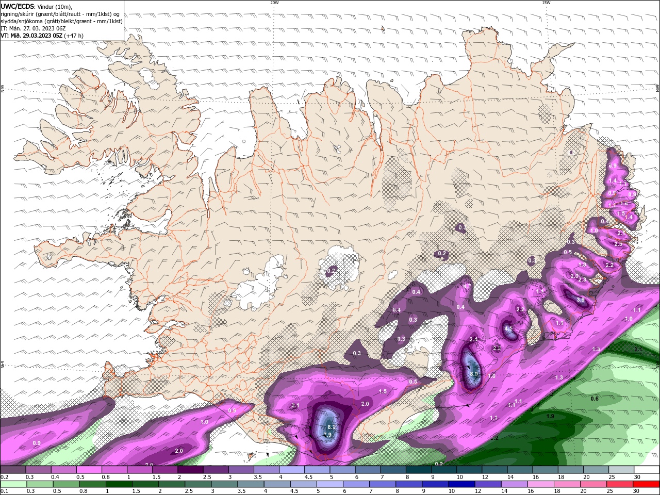Screen dimensions: 660x495
Task: Pick the white snow swatch labeled 30
Action: [x=647, y=470]
